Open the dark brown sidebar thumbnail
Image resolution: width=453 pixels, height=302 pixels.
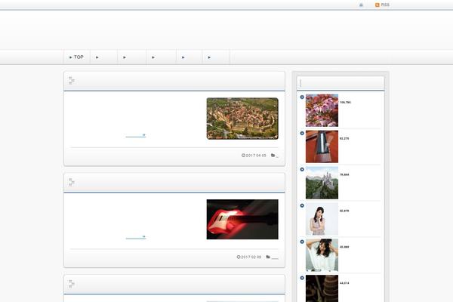coord(322,288)
